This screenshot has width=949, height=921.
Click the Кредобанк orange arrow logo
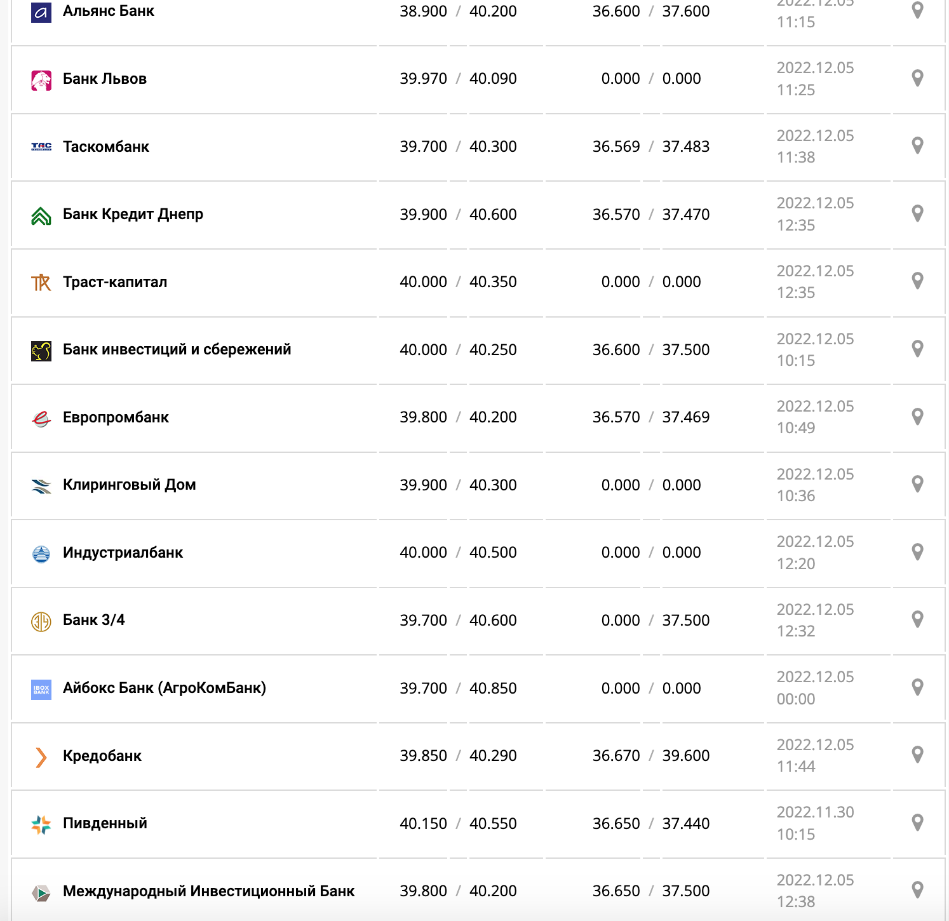click(41, 757)
